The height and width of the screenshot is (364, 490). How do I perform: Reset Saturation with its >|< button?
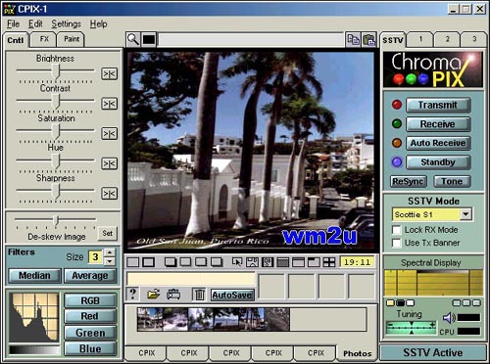[109, 134]
